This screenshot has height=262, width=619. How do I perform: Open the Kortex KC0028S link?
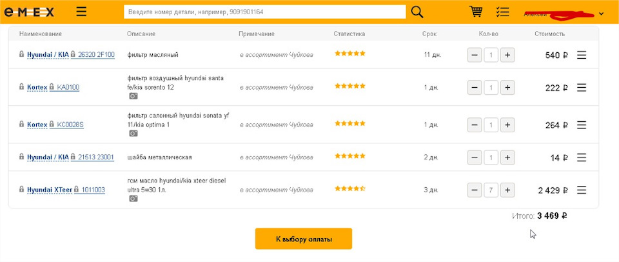tap(70, 125)
